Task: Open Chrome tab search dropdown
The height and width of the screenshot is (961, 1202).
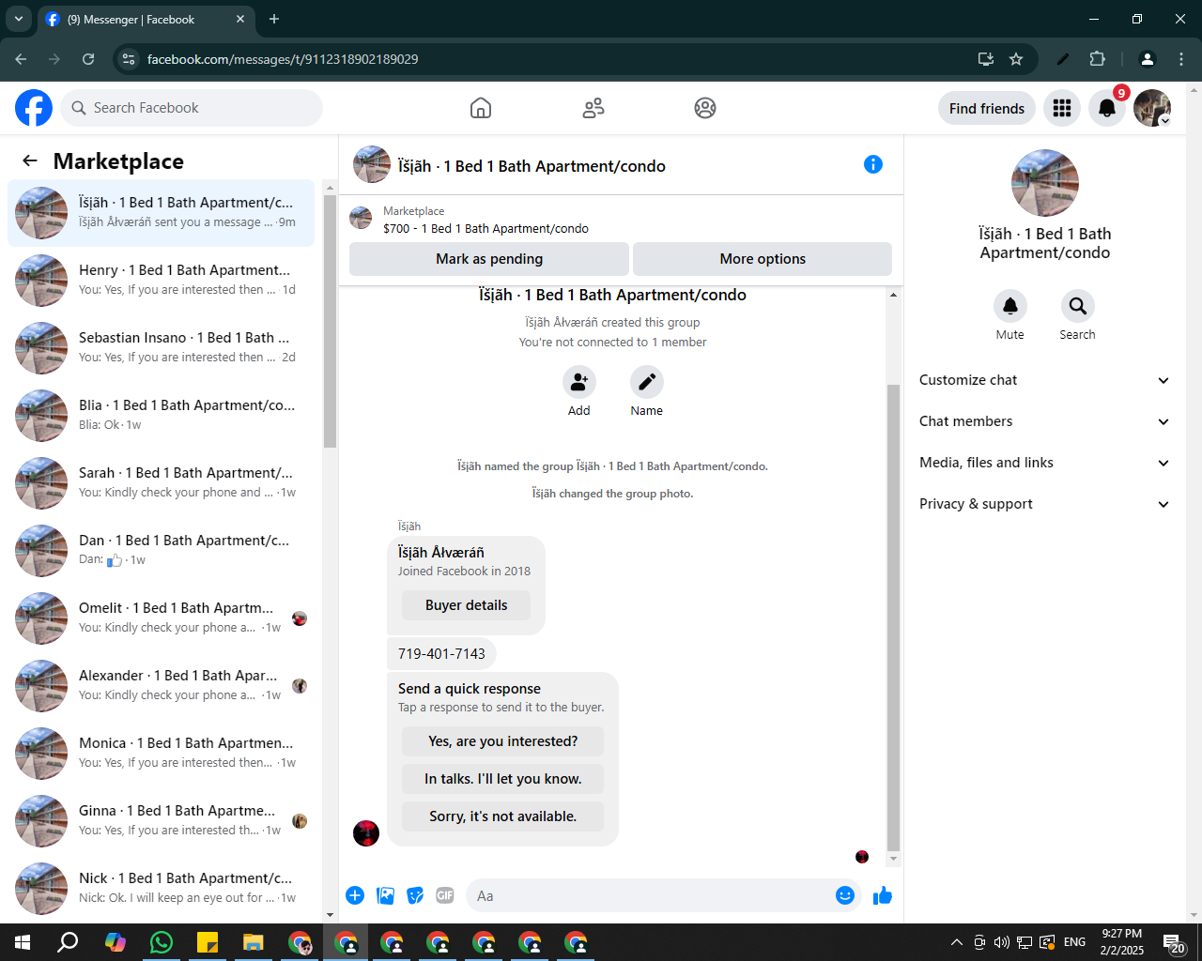Action: point(18,19)
